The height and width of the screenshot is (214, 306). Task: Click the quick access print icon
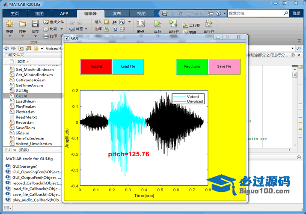pyautogui.click(x=211, y=13)
